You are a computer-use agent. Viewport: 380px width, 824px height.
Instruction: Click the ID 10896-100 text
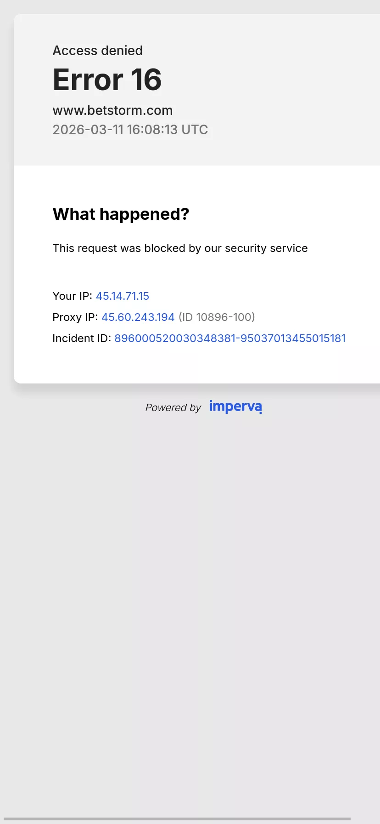(x=217, y=317)
